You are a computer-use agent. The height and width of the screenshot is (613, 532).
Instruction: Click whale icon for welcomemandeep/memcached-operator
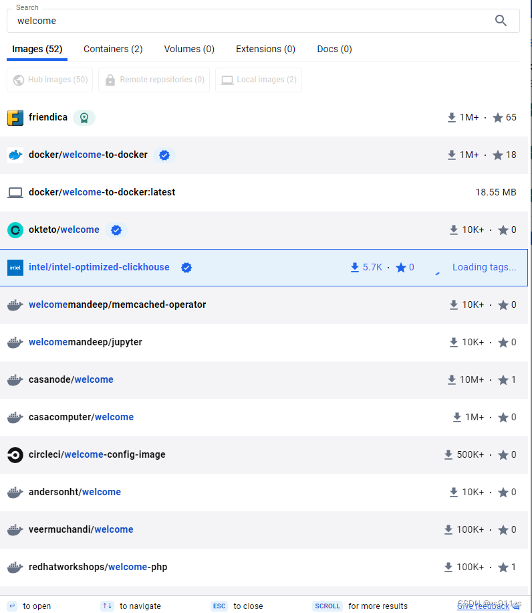pos(15,305)
